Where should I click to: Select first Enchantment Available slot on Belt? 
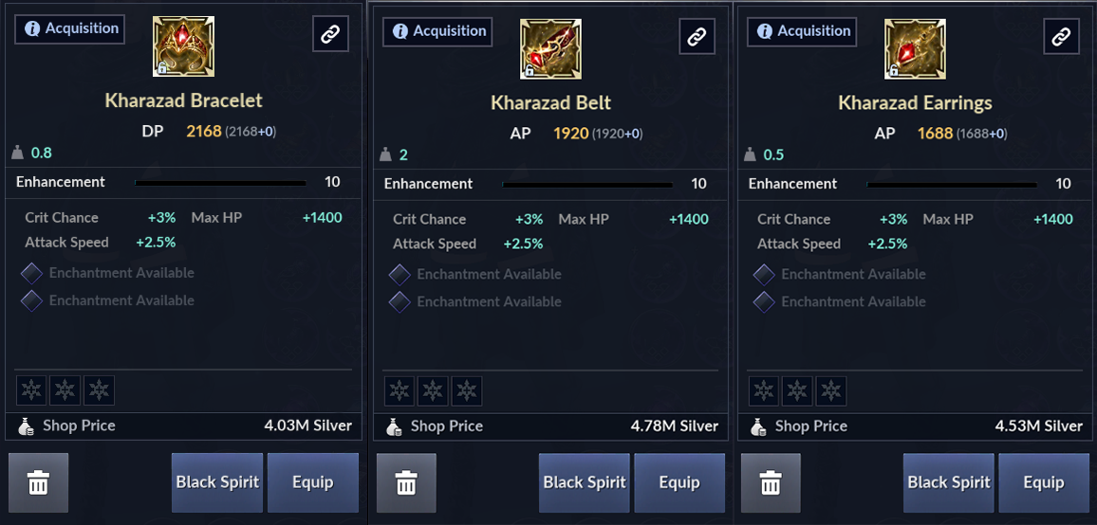point(400,275)
